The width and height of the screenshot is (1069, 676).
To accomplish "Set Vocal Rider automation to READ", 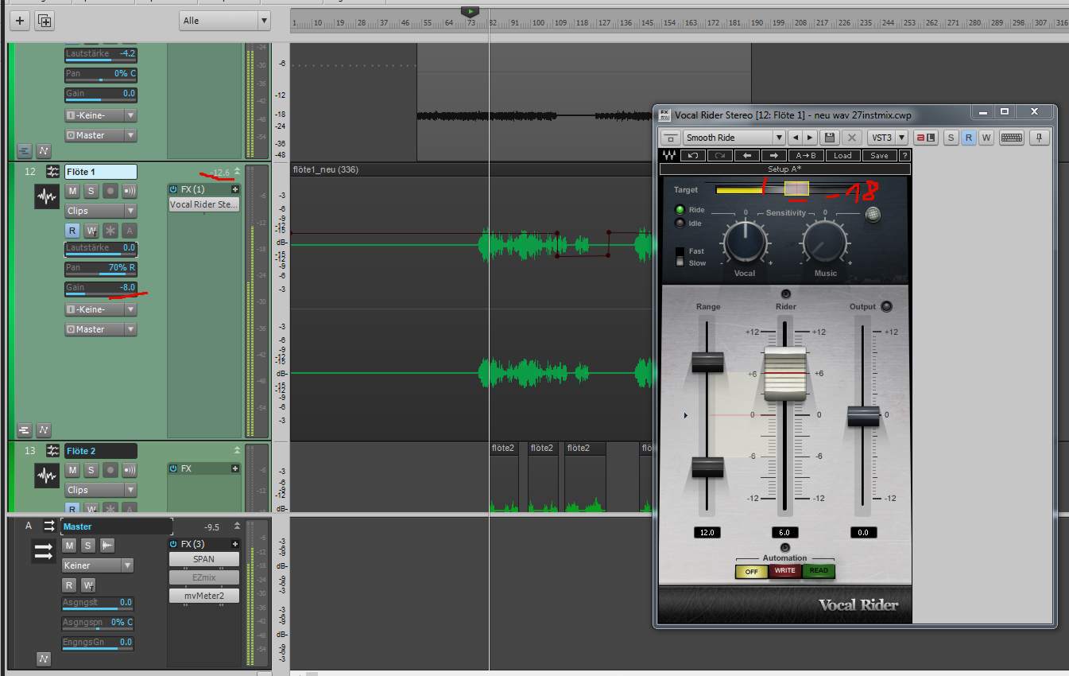I will [x=819, y=571].
